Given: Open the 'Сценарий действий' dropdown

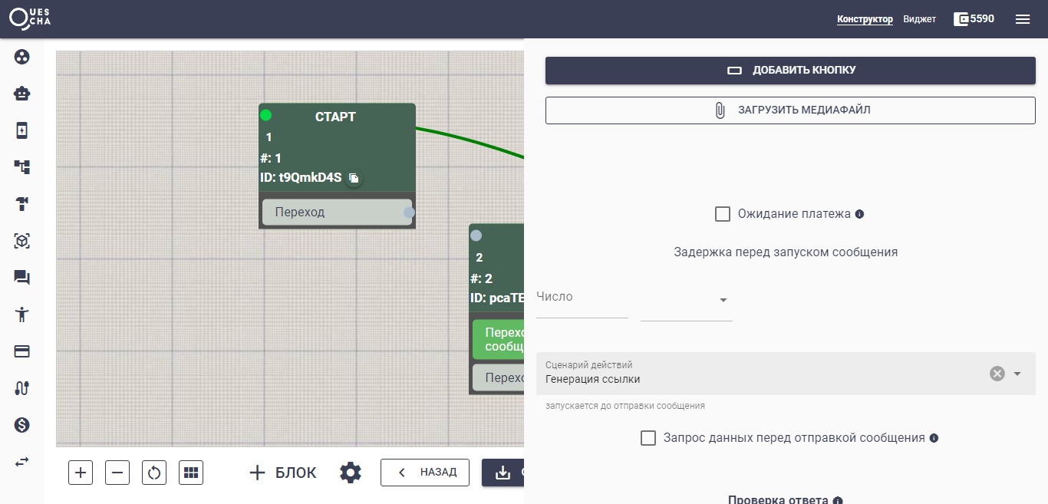Looking at the screenshot, I should pos(1017,374).
